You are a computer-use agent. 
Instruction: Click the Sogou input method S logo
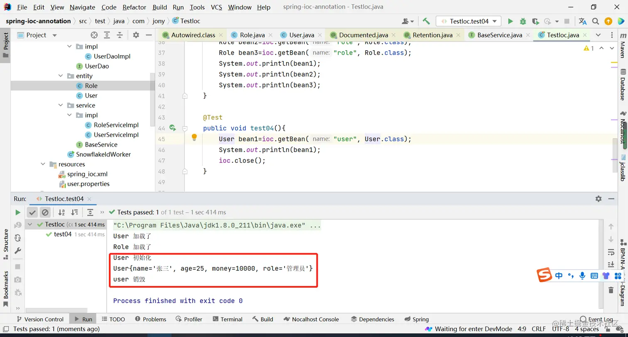544,275
